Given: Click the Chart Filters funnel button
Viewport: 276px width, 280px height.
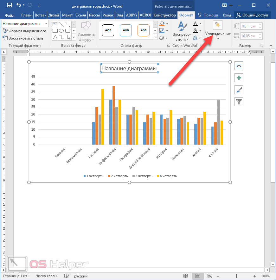Looking at the screenshot, I should pos(239,102).
